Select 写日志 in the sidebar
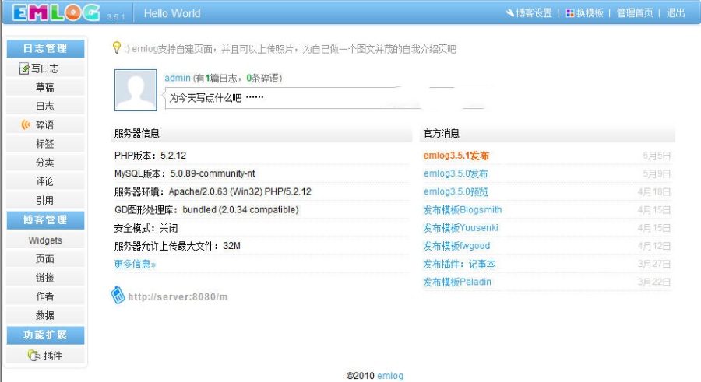The width and height of the screenshot is (701, 382). pyautogui.click(x=44, y=68)
